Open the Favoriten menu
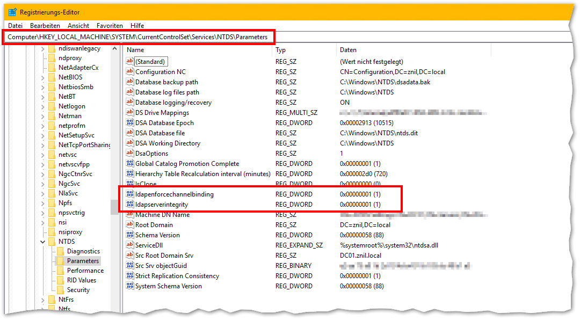The image size is (580, 320). click(110, 25)
